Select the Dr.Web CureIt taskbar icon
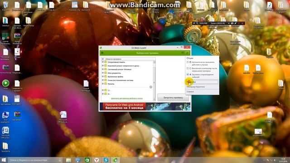The width and height of the screenshot is (290, 163). [x=116, y=160]
